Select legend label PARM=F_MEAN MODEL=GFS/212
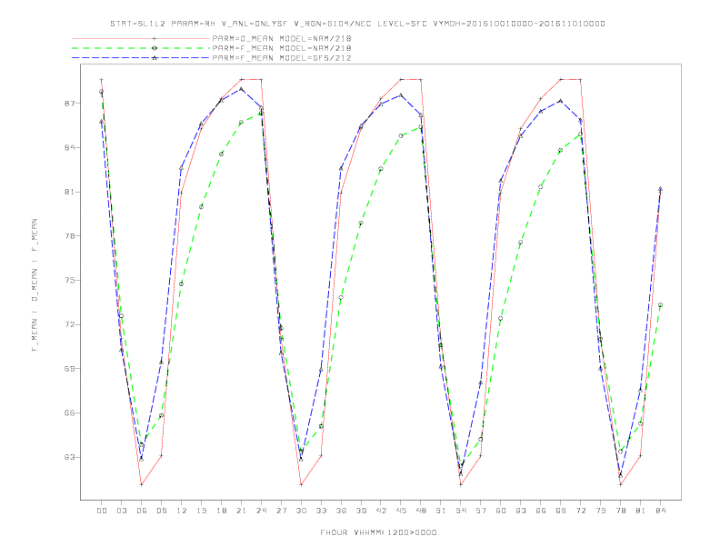Image resolution: width=720 pixels, height=556 pixels. (282, 58)
